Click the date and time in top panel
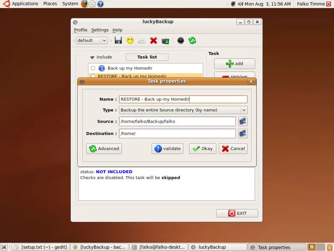The image size is (334, 251). [x=268, y=4]
